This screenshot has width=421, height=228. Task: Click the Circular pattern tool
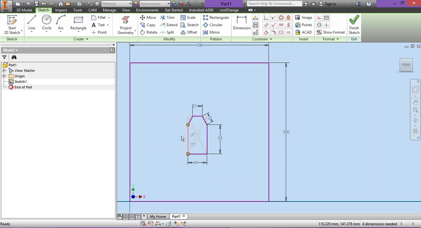tap(213, 25)
